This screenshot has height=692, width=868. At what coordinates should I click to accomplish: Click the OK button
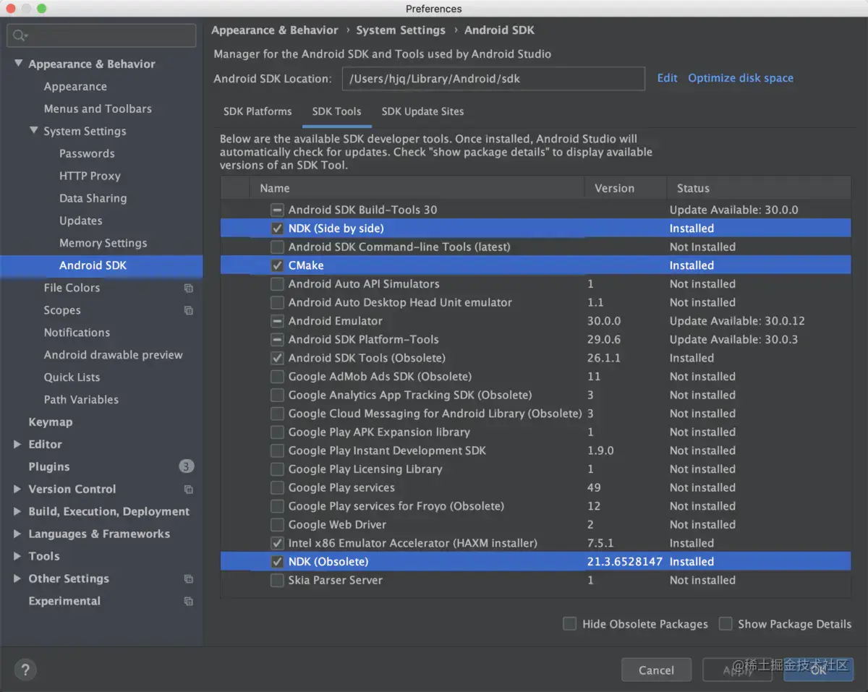coord(818,670)
